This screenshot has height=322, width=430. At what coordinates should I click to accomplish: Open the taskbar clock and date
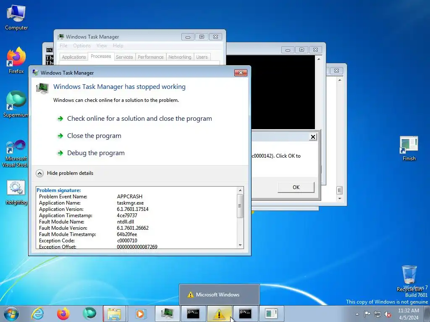pyautogui.click(x=409, y=314)
